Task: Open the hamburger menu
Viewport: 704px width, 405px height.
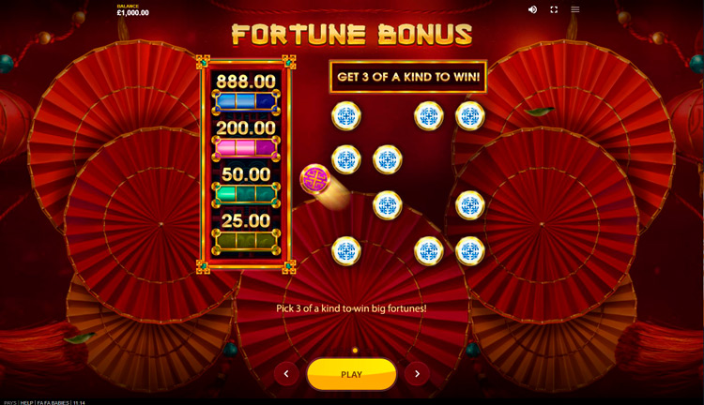Action: coord(575,9)
